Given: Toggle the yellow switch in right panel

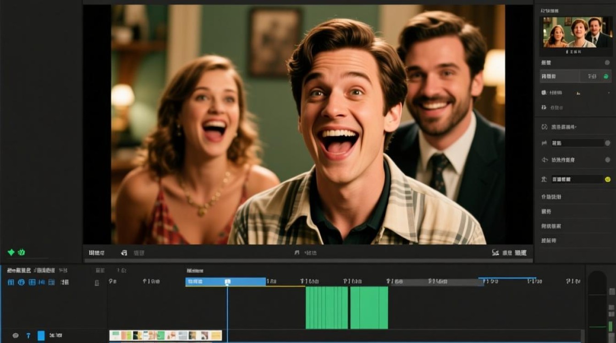Looking at the screenshot, I should tap(608, 179).
